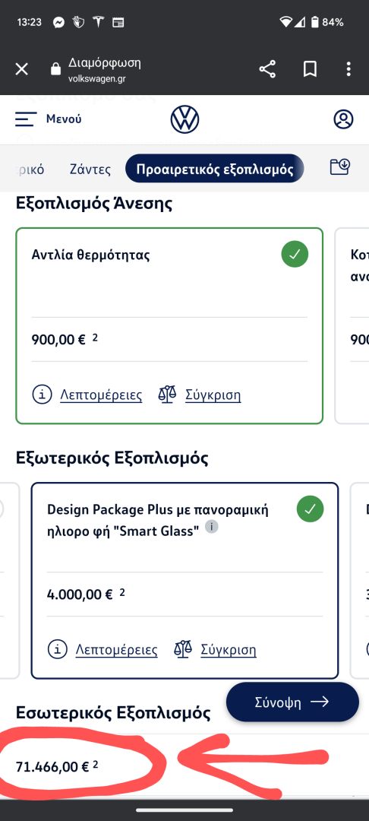Bookmark the page with the bookmark icon
Image resolution: width=369 pixels, height=821 pixels.
pyautogui.click(x=310, y=69)
